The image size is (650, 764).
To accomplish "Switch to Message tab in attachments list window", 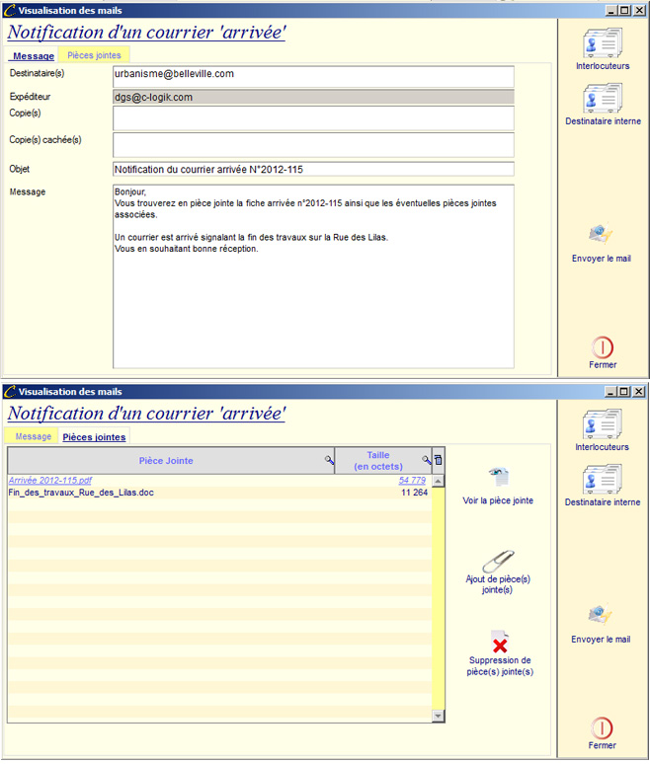I will click(33, 436).
